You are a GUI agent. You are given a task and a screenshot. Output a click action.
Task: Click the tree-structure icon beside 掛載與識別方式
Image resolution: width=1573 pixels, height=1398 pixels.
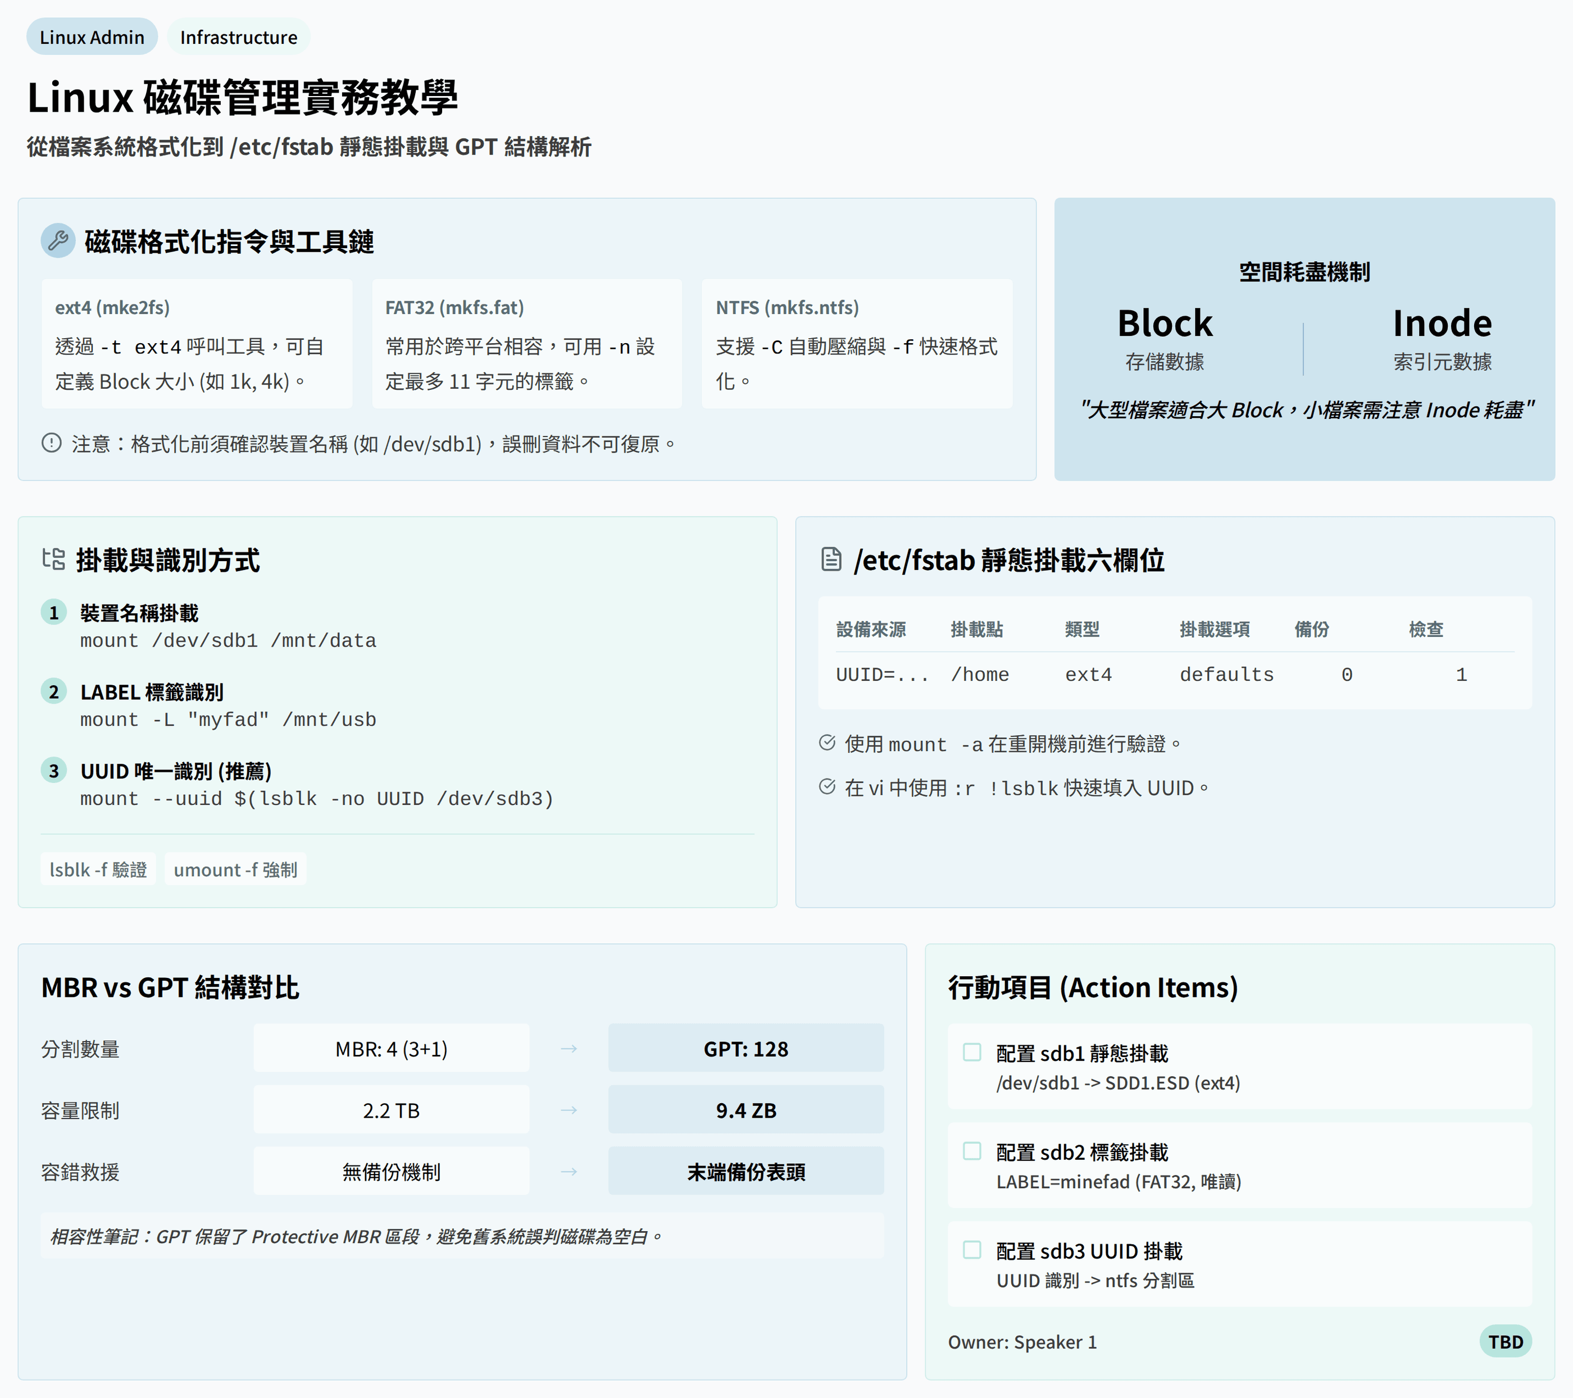(x=54, y=559)
